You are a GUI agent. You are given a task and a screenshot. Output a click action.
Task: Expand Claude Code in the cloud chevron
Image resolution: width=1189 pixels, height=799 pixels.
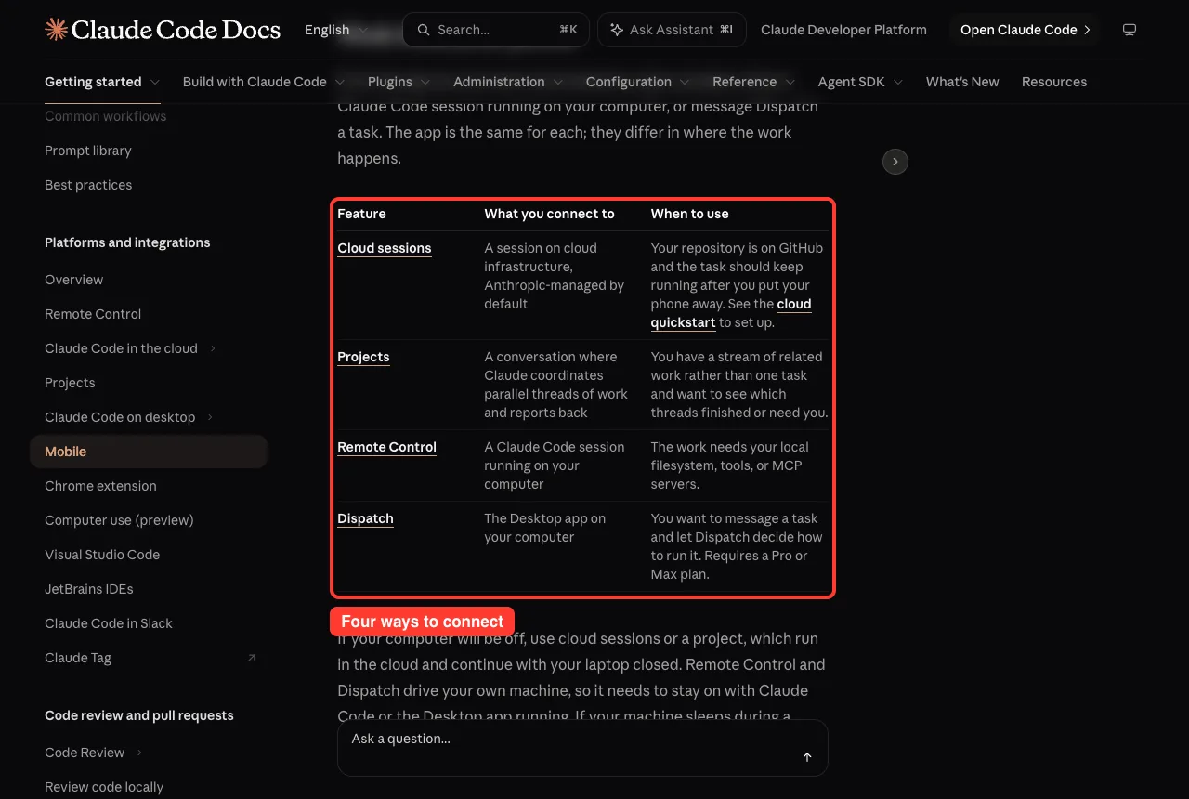pos(213,348)
